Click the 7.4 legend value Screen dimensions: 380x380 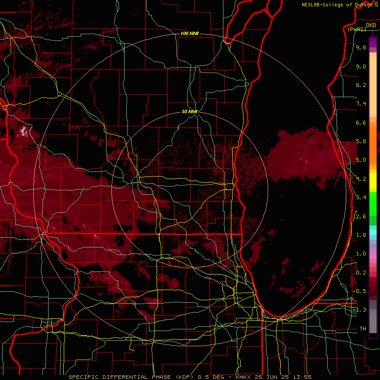click(x=361, y=104)
